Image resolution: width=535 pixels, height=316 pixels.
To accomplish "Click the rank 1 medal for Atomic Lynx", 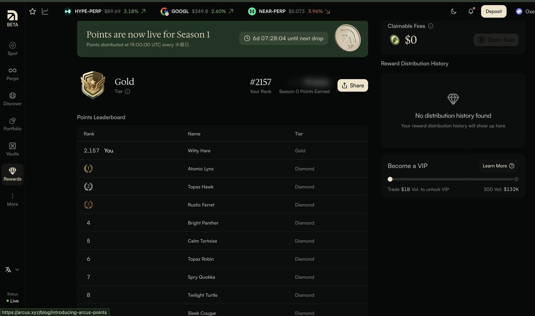I will [x=88, y=169].
